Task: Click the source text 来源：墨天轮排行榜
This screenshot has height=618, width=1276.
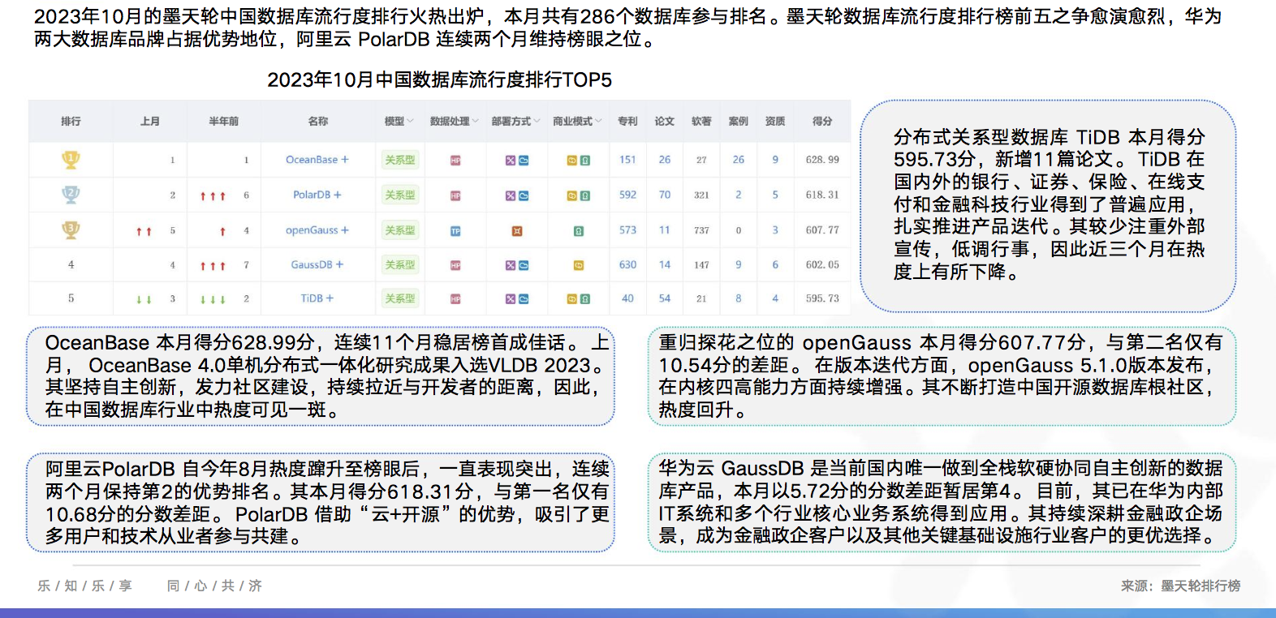Action: point(1181,586)
